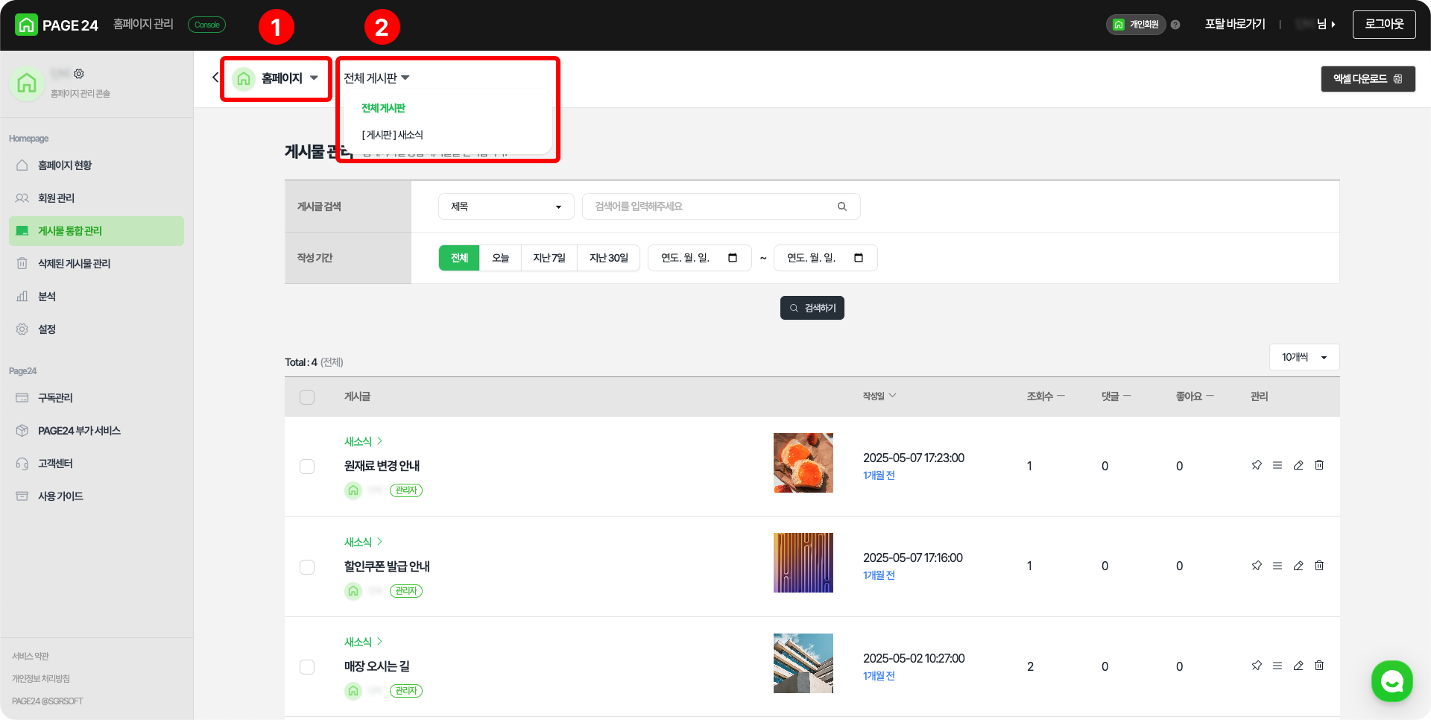Expand the 홈페이지 site dropdown
This screenshot has width=1431, height=720.
point(276,78)
